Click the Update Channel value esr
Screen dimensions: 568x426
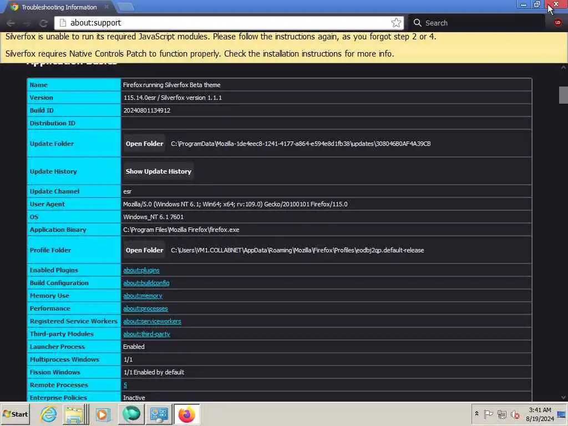127,191
